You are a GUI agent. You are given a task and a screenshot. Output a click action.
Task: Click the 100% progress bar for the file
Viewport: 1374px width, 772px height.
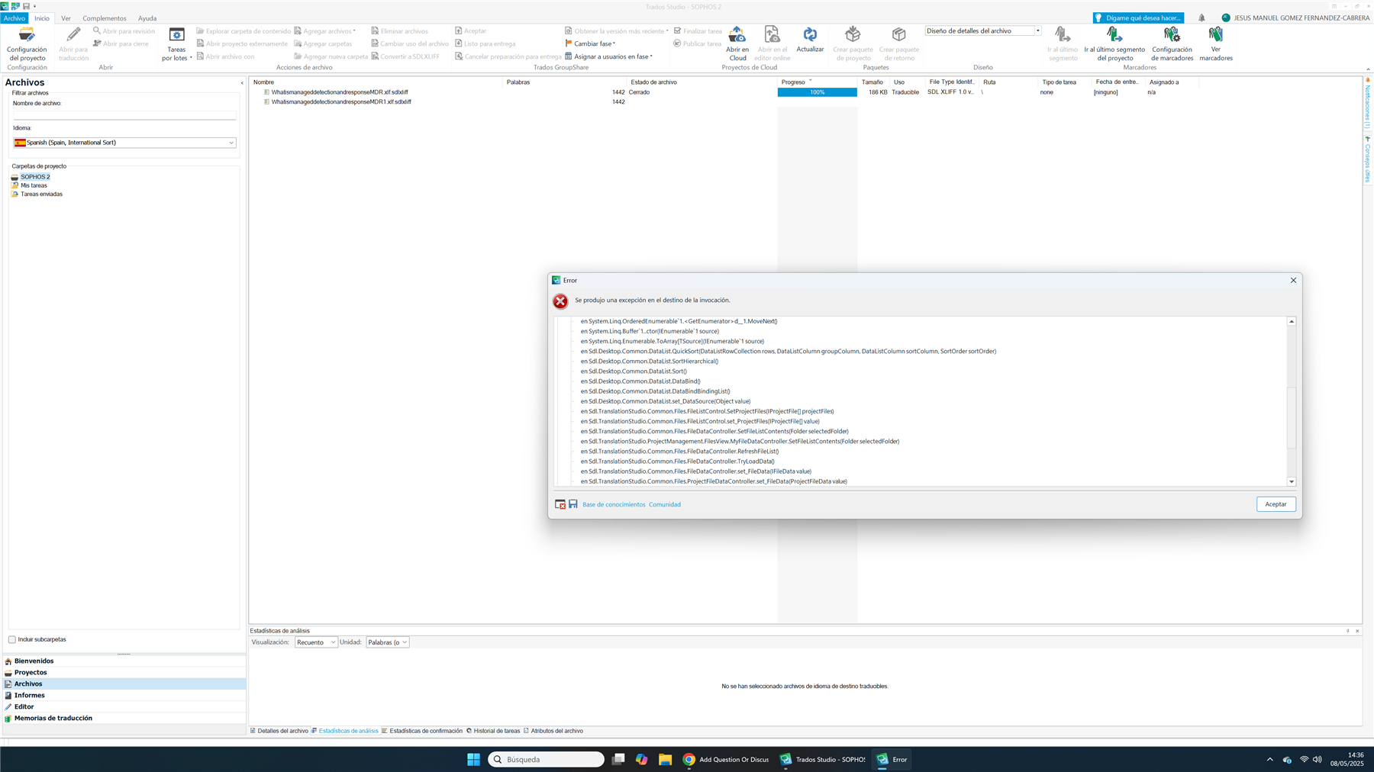816,92
